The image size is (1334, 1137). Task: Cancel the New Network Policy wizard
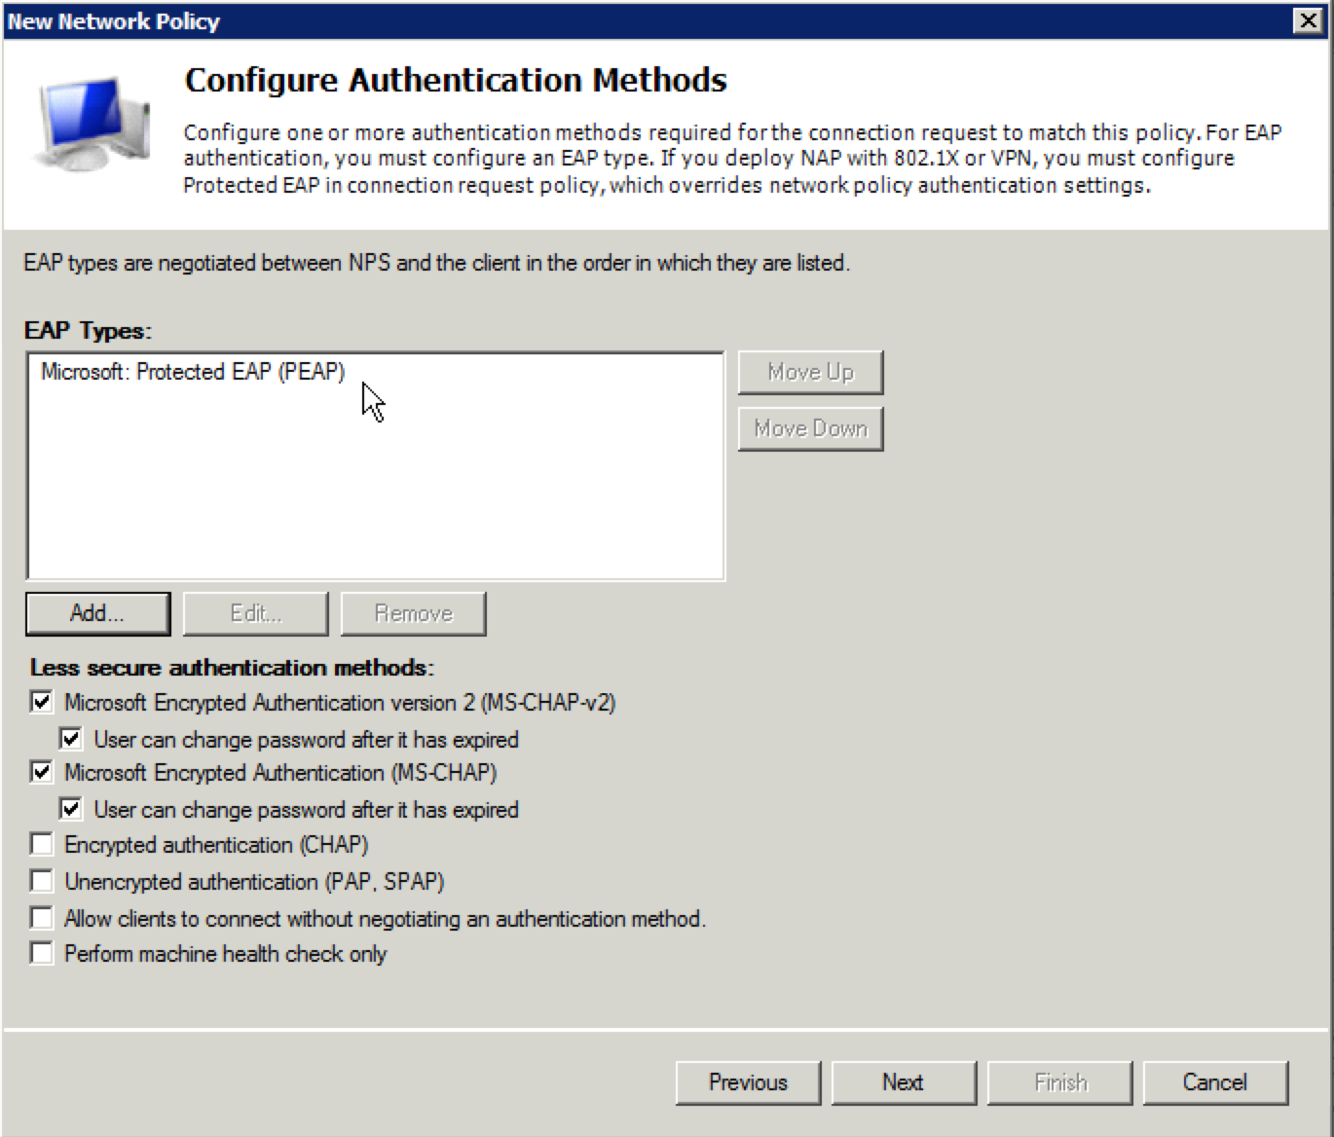coord(1215,1082)
